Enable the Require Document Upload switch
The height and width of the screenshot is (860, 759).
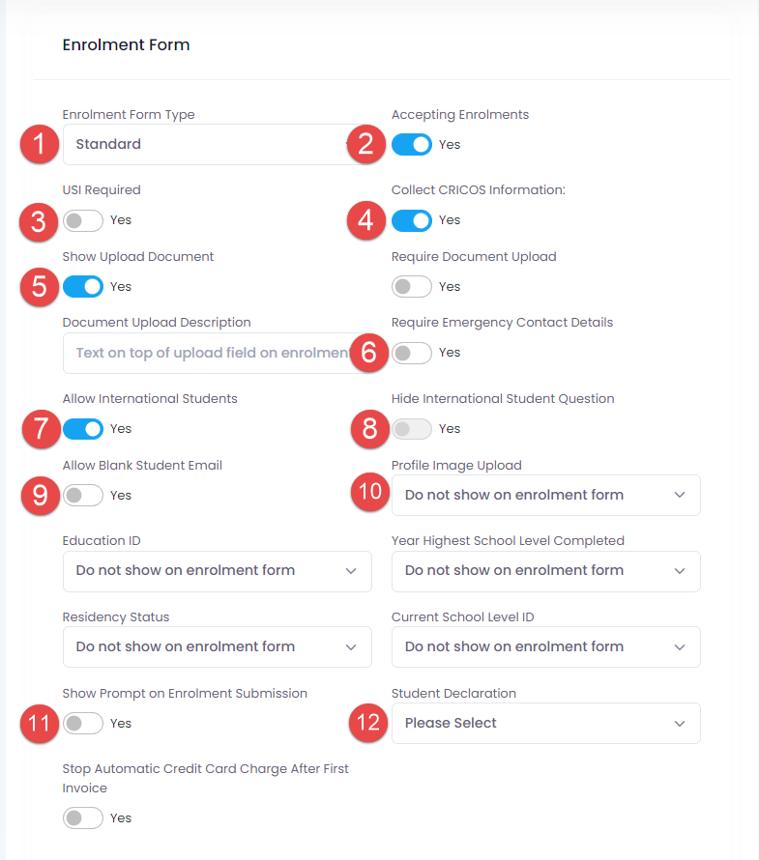point(412,287)
